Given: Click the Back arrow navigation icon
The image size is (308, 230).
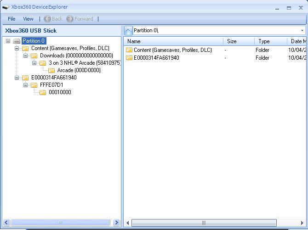Looking at the screenshot, I should point(47,19).
